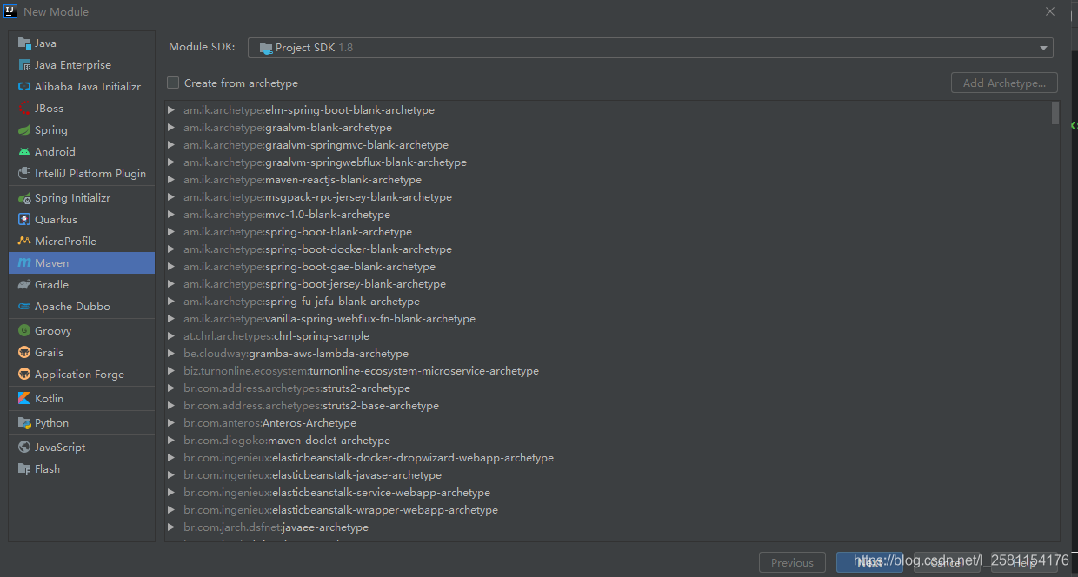The image size is (1078, 577).
Task: Expand maven-reactjs-blank-archetype node
Action: pos(172,180)
